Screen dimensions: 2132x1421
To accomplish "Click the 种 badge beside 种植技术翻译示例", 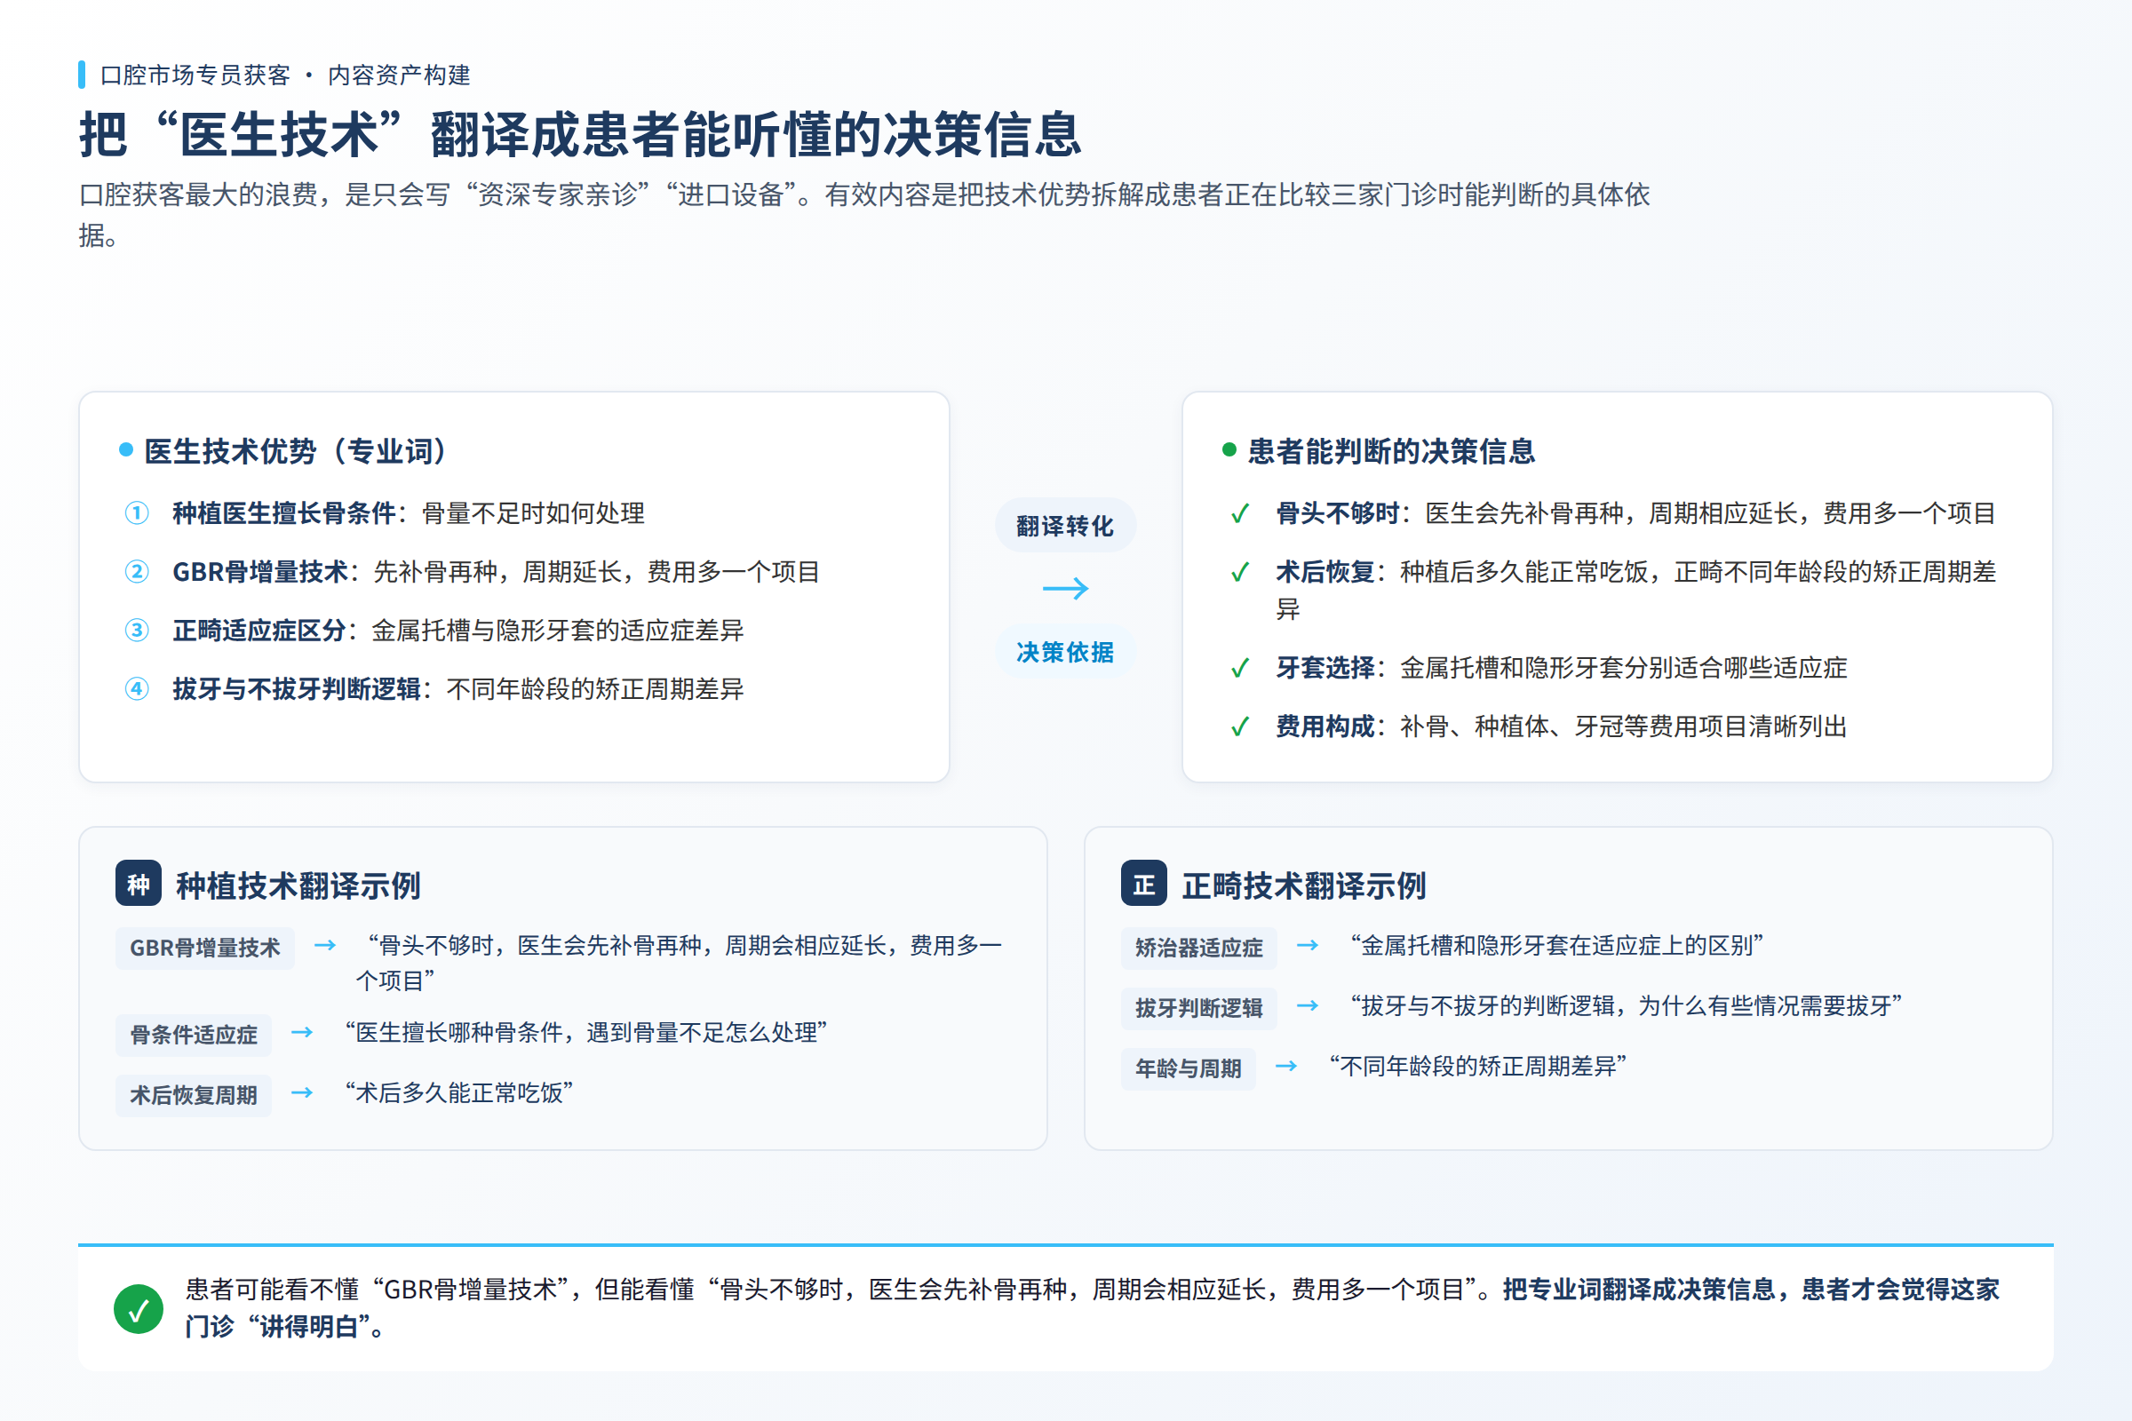I will (x=138, y=884).
